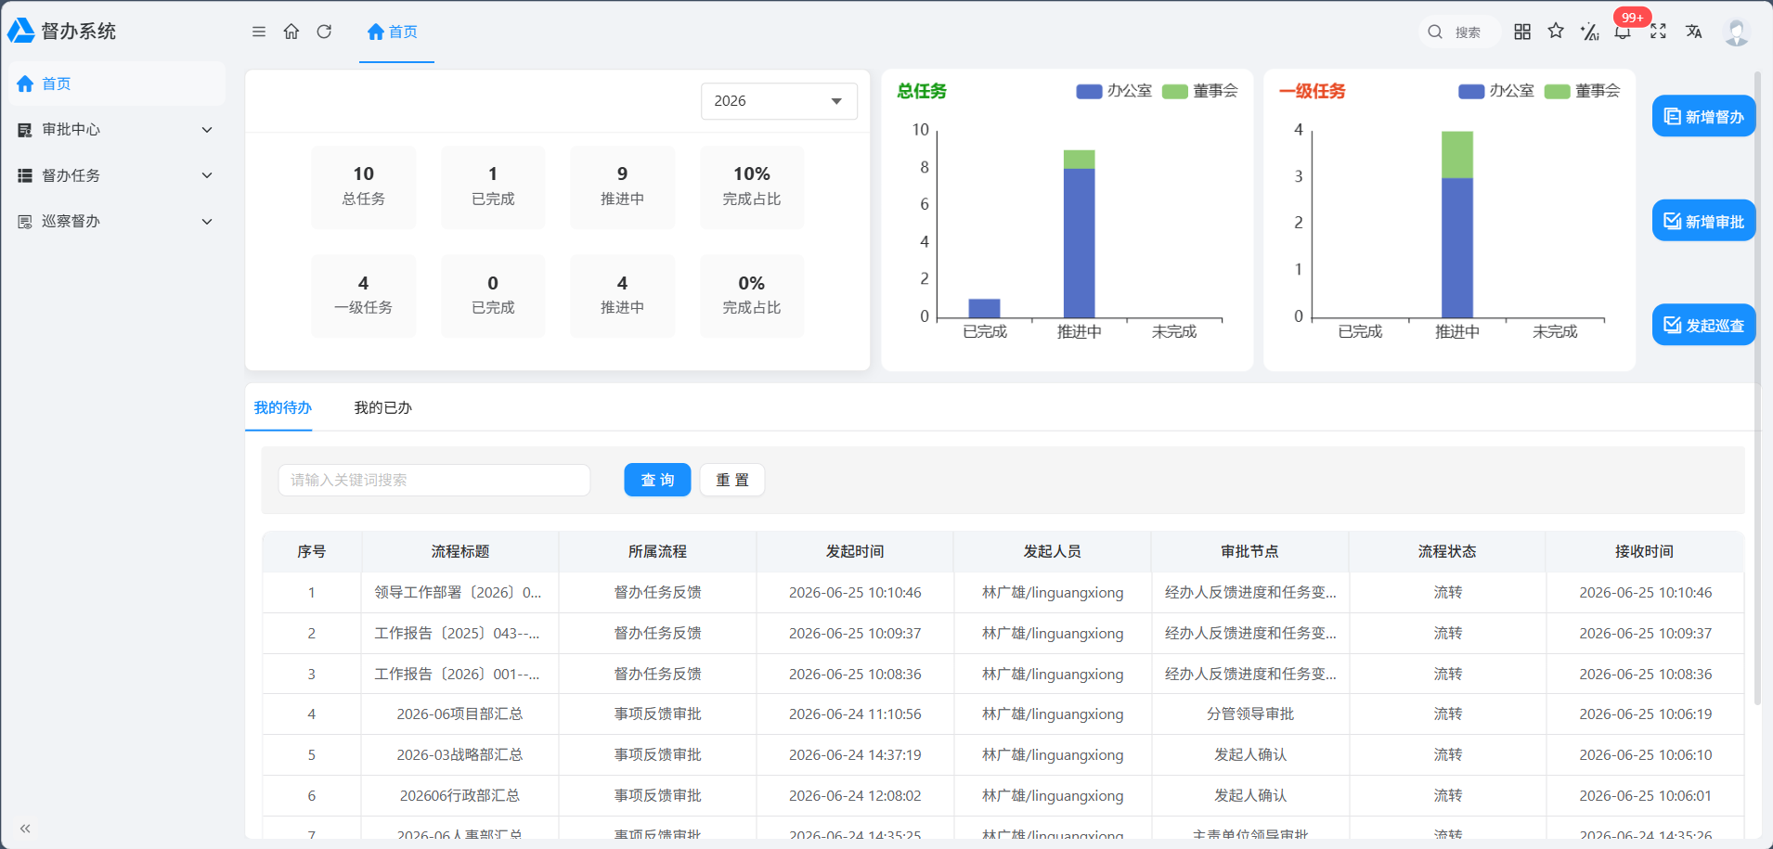Image resolution: width=1773 pixels, height=849 pixels.
Task: Open the user avatar menu
Action: 1736,32
